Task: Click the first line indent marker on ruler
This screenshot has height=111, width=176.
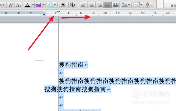Action: pos(58,12)
